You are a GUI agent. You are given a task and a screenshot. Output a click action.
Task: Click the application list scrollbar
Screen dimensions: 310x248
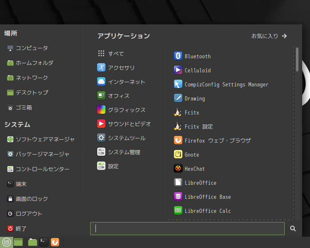[297, 60]
